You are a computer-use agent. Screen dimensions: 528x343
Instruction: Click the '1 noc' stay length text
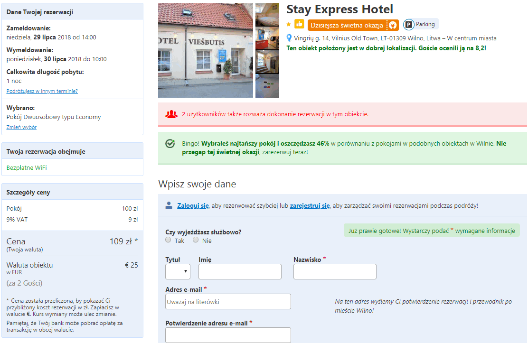pyautogui.click(x=14, y=81)
